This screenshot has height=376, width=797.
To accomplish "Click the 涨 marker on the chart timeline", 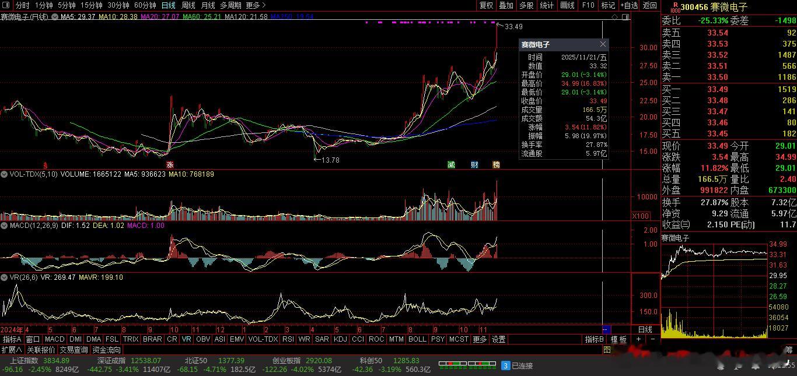I will click(170, 165).
